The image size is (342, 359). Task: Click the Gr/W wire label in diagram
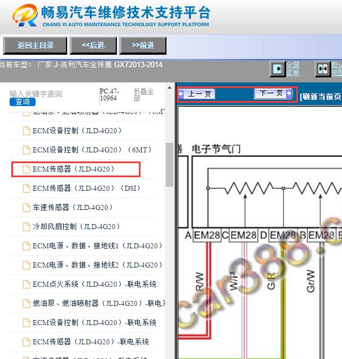tap(310, 281)
